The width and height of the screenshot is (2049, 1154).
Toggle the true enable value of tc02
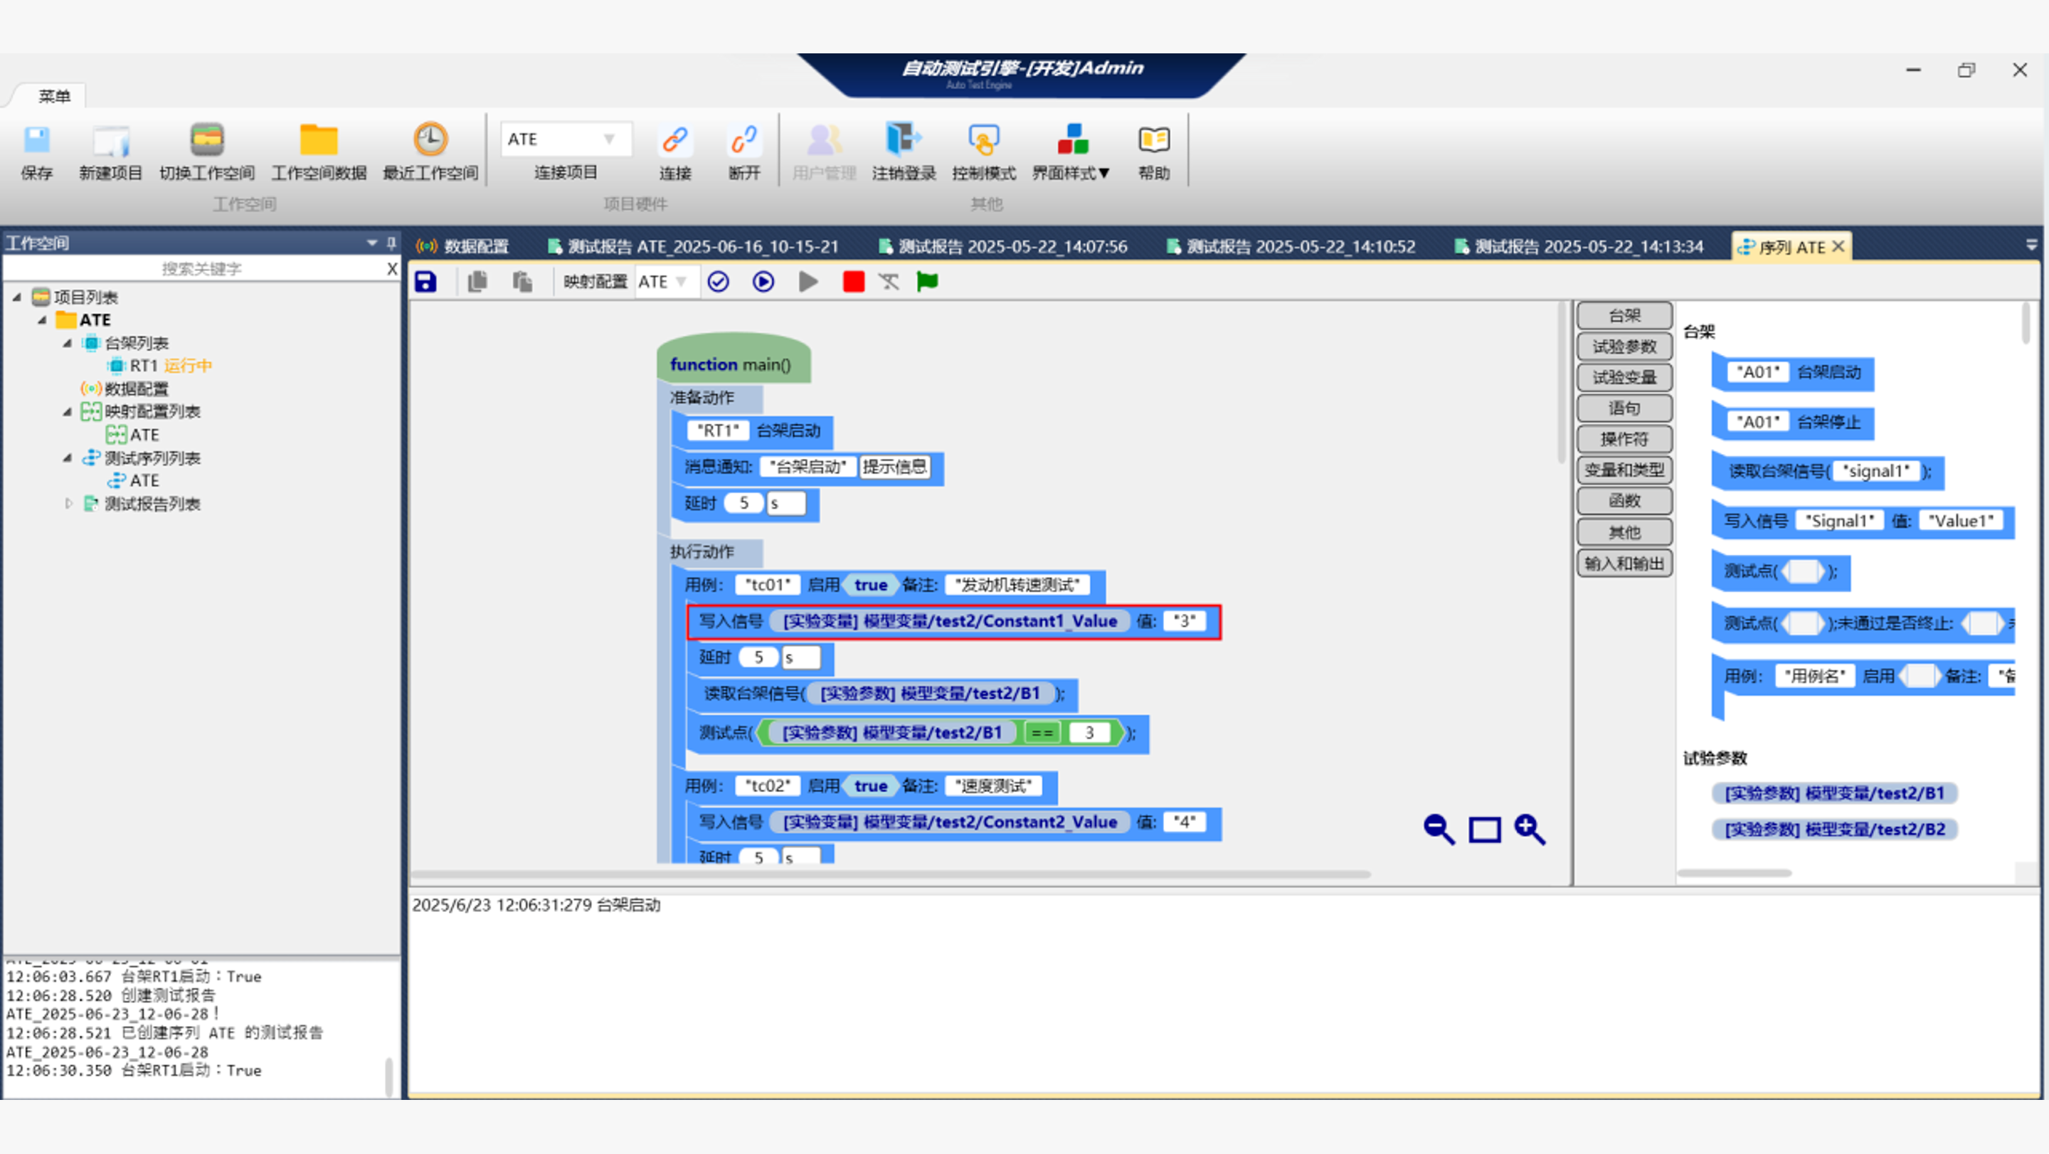click(870, 787)
